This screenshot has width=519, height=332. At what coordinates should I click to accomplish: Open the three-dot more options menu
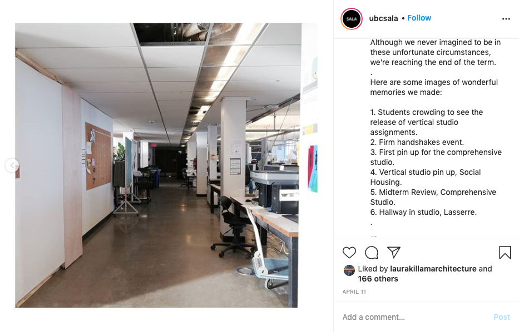point(506,19)
